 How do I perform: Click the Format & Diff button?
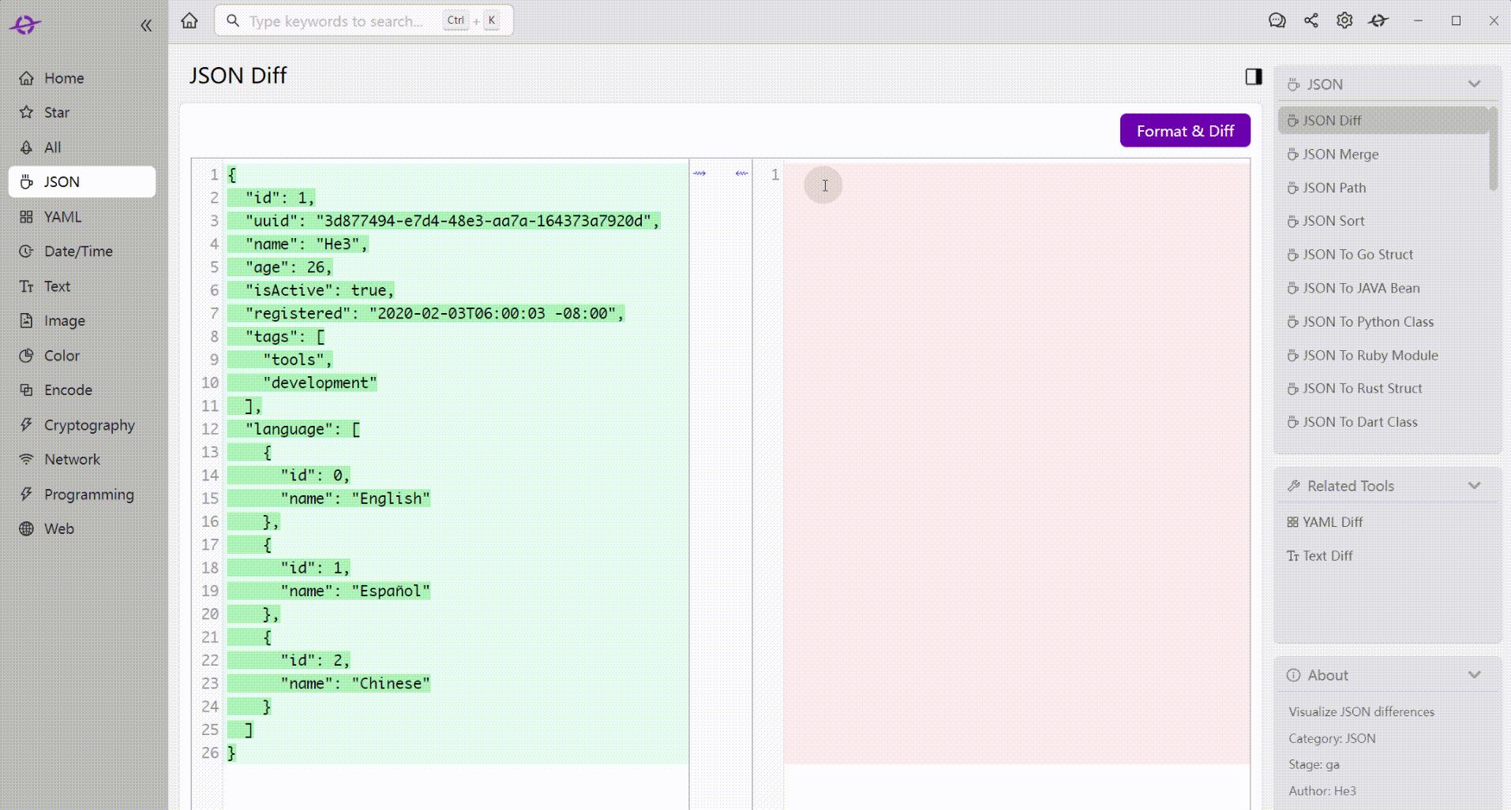pyautogui.click(x=1185, y=131)
